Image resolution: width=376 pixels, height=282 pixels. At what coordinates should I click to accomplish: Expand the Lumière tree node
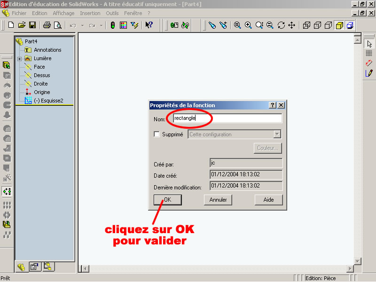pos(19,58)
